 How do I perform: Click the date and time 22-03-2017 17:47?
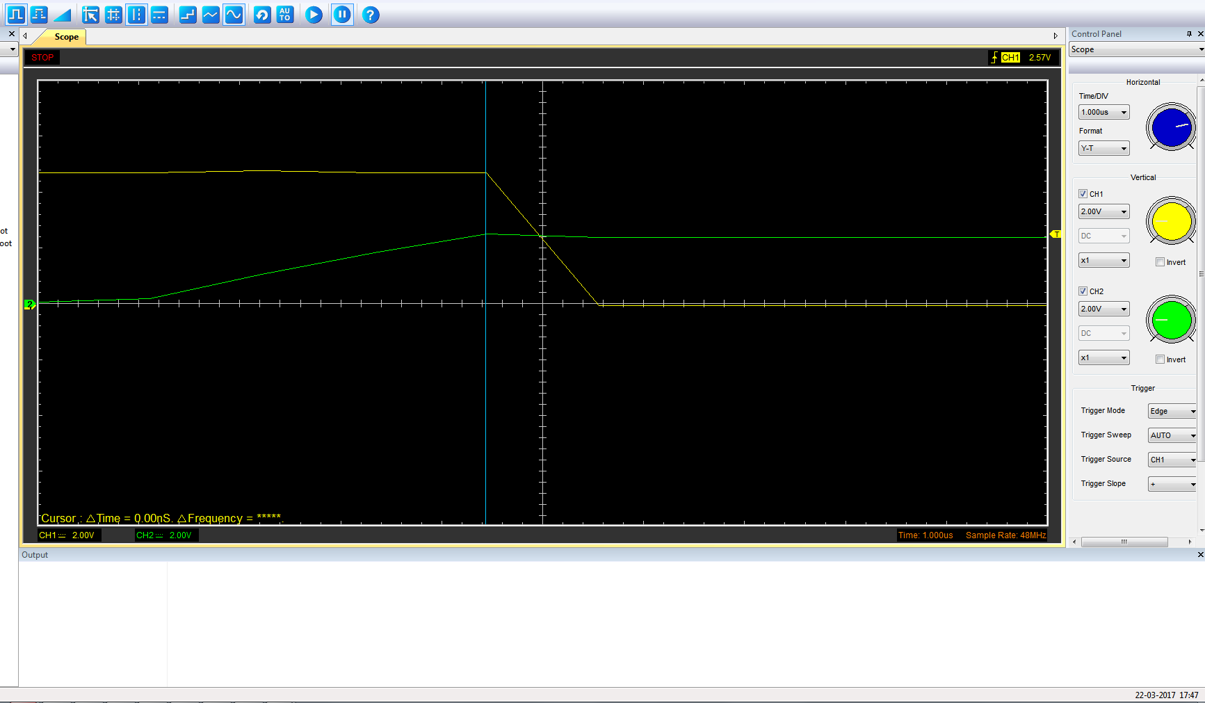point(1167,695)
